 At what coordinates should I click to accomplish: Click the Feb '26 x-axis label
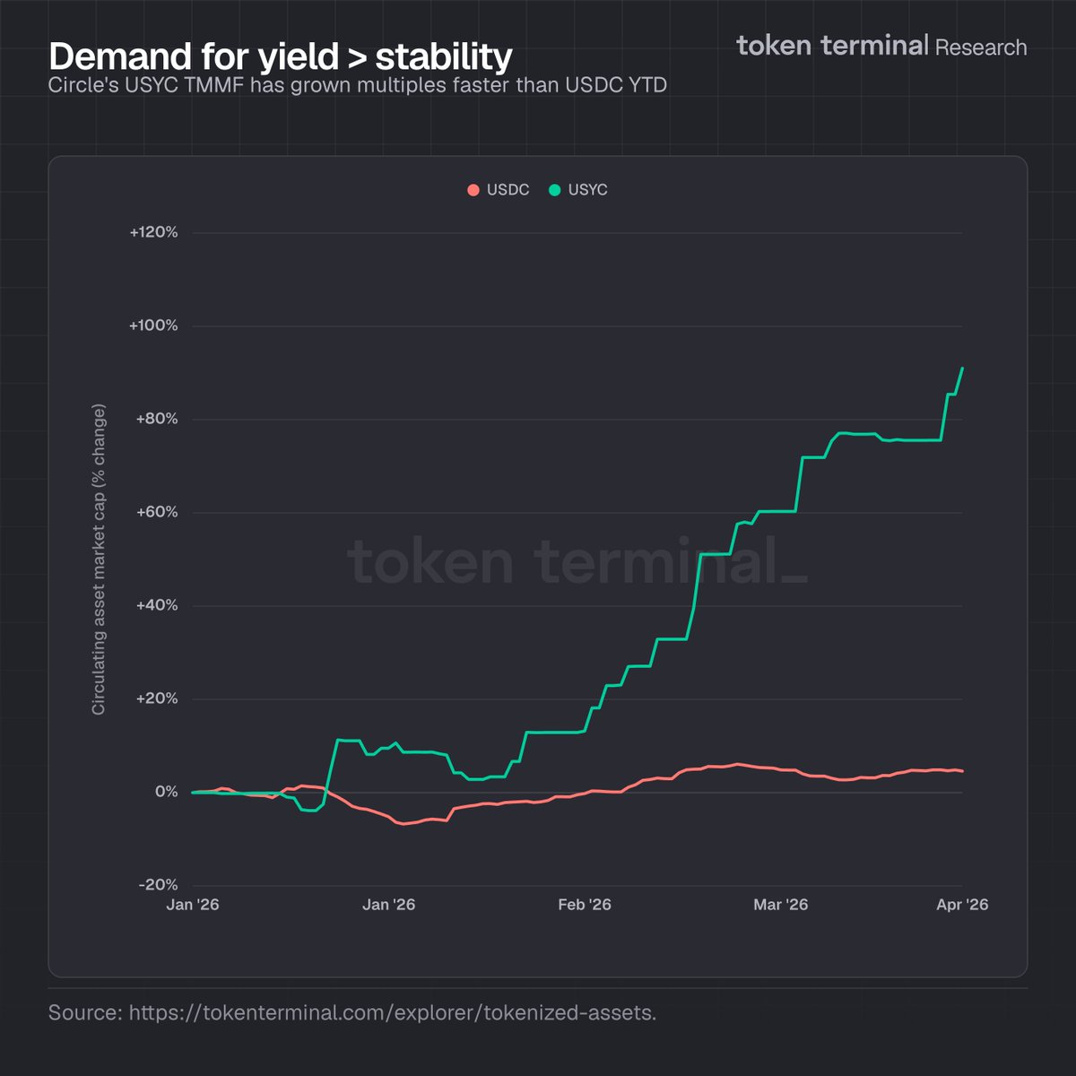pyautogui.click(x=584, y=905)
